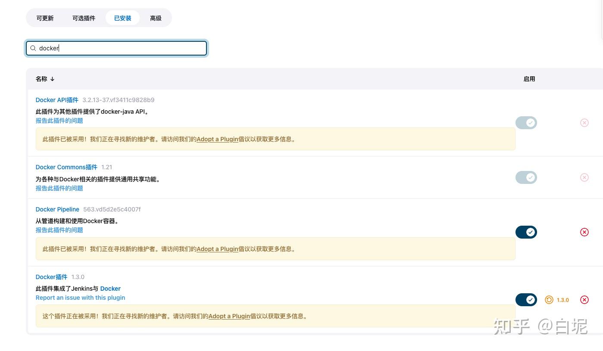Viewport: 603px width, 351px height.
Task: Open the Docker Commons插件 link
Action: 66,167
